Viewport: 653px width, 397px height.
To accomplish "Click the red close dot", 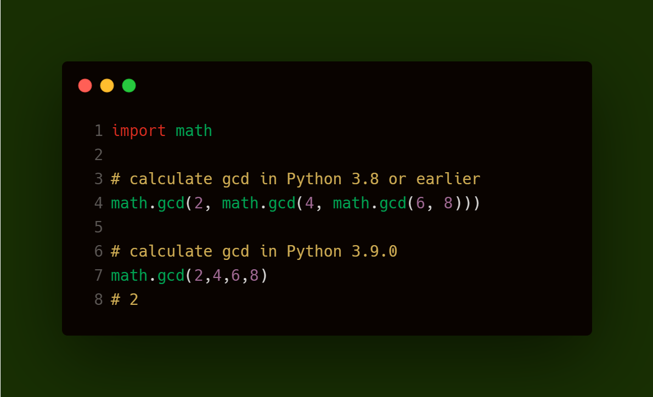I will point(85,86).
